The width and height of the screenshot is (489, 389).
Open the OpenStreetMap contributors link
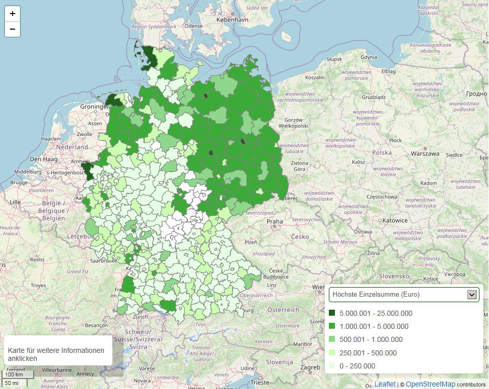pyautogui.click(x=430, y=384)
